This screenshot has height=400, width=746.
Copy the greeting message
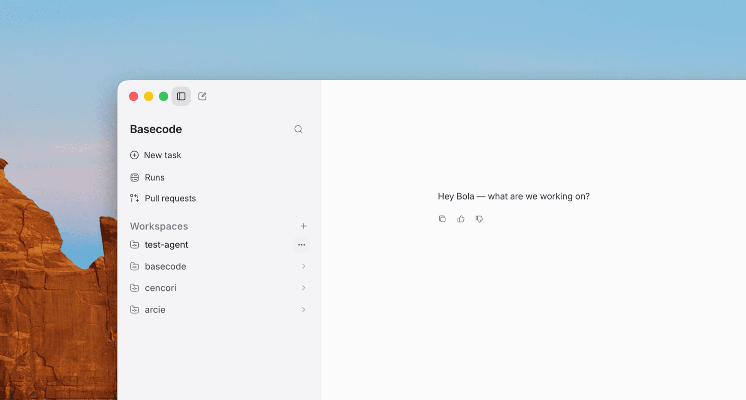point(442,219)
